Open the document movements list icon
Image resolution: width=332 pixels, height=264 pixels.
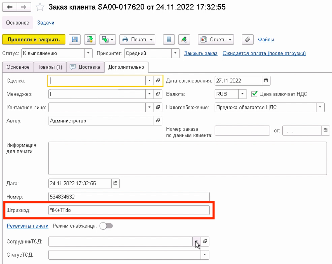(x=169, y=39)
